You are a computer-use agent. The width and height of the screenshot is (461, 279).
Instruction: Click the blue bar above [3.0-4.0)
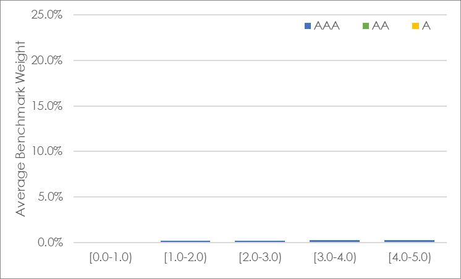(x=335, y=241)
